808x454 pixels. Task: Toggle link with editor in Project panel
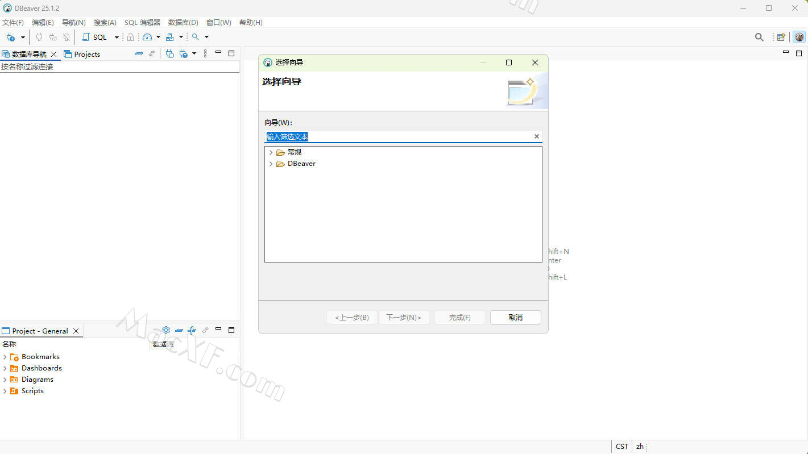click(x=205, y=330)
